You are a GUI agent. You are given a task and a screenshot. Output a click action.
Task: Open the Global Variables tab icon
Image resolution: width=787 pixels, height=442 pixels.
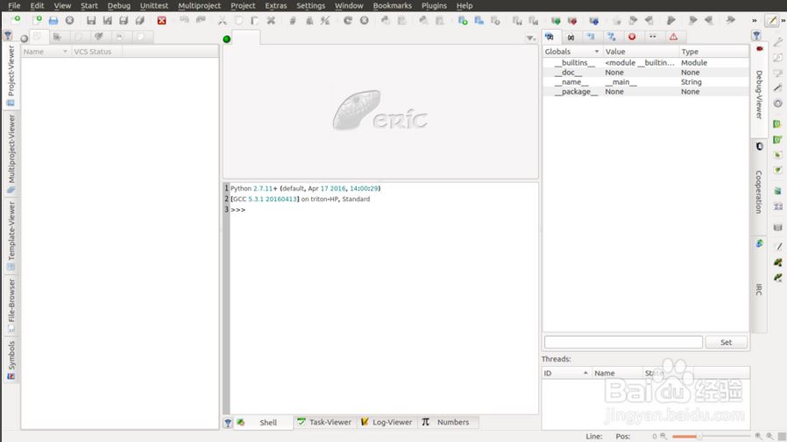click(x=549, y=37)
